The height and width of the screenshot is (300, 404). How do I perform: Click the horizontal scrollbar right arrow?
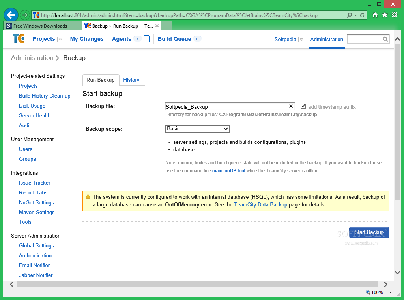point(385,284)
